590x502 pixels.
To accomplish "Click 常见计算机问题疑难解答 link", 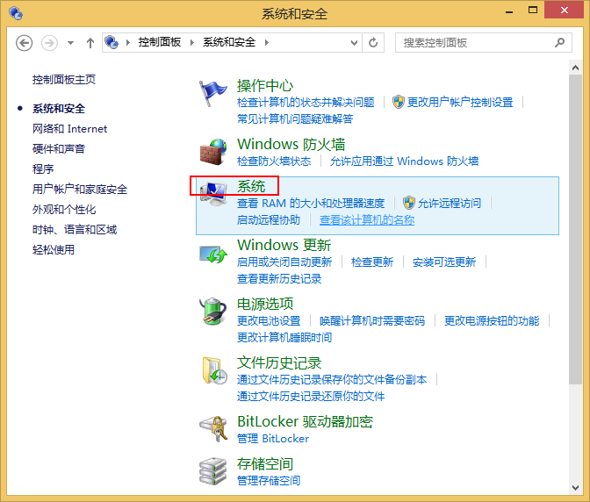I will 295,118.
